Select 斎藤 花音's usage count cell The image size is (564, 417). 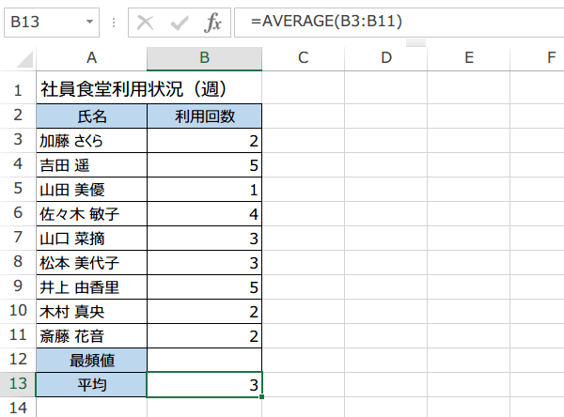(204, 336)
